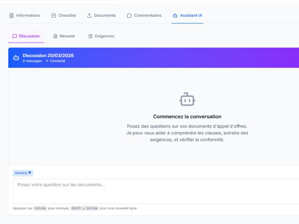Click the robot icon in the discussion header

[16, 58]
